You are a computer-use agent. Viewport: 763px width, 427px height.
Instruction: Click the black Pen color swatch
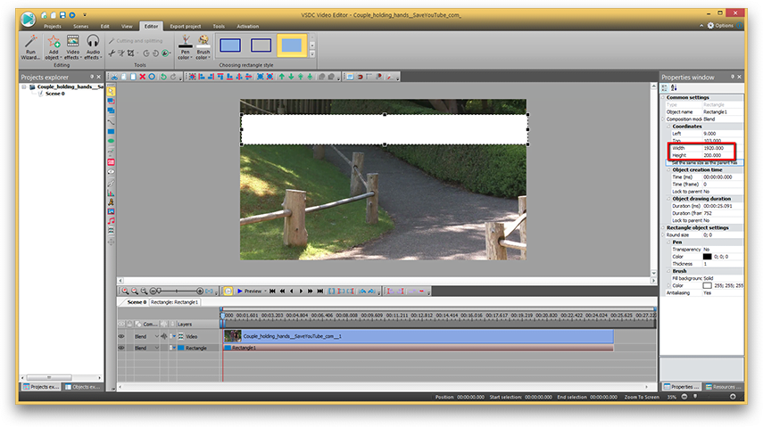(707, 257)
